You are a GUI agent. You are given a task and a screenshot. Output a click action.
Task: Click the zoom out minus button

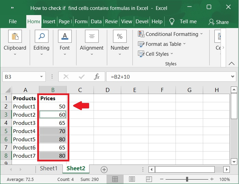pos(162,179)
